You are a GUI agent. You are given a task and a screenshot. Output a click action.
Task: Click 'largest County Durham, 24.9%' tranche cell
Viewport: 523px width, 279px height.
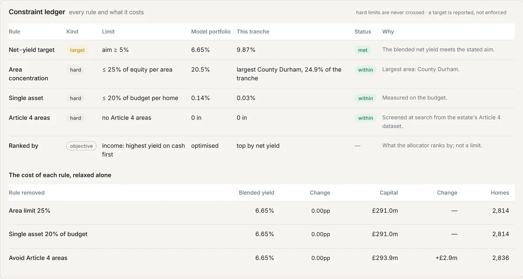[289, 74]
